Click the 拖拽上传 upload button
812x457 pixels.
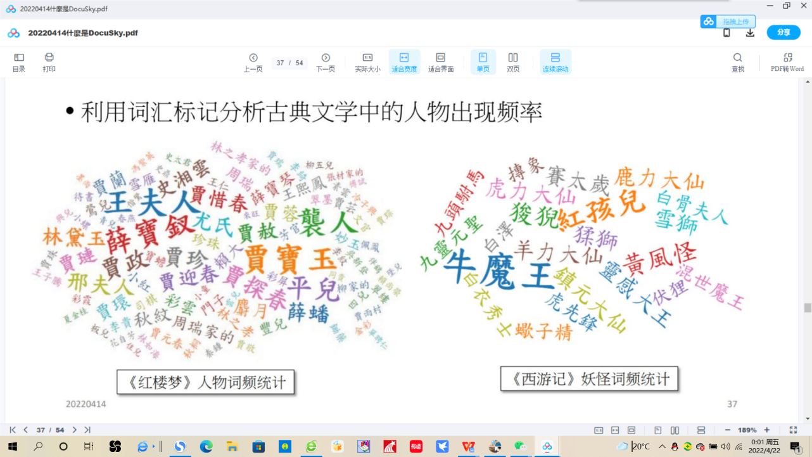728,22
